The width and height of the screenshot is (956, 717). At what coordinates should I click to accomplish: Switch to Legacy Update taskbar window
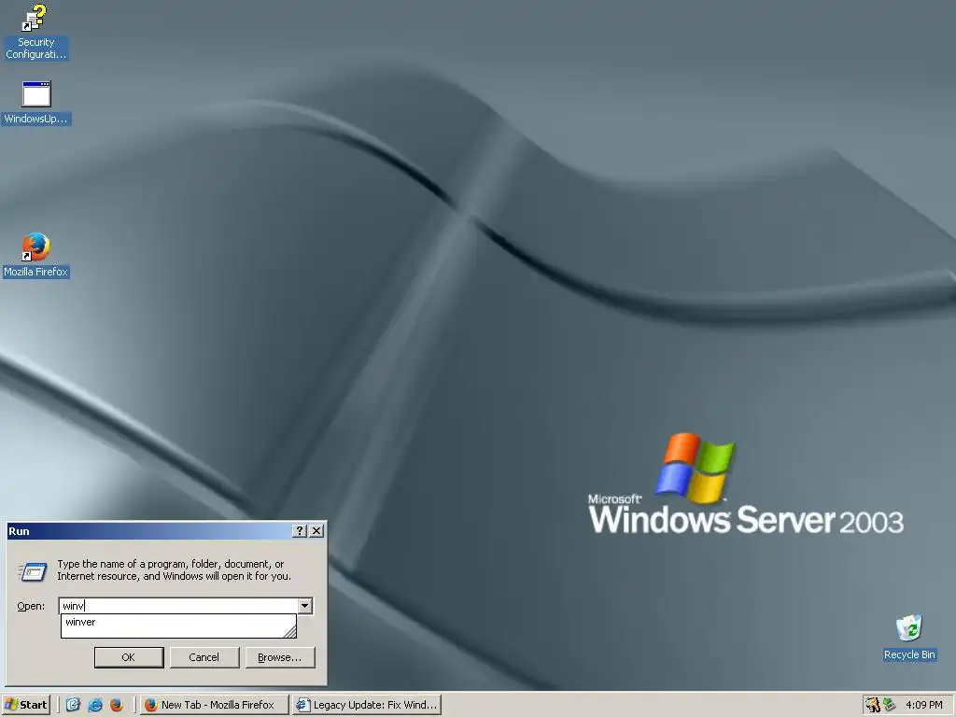366,705
